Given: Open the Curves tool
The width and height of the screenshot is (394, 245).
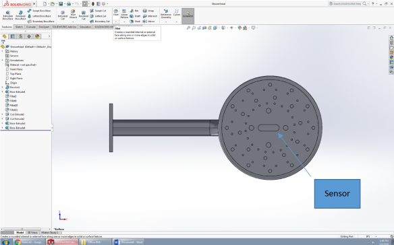Looking at the screenshot, I should [177, 13].
